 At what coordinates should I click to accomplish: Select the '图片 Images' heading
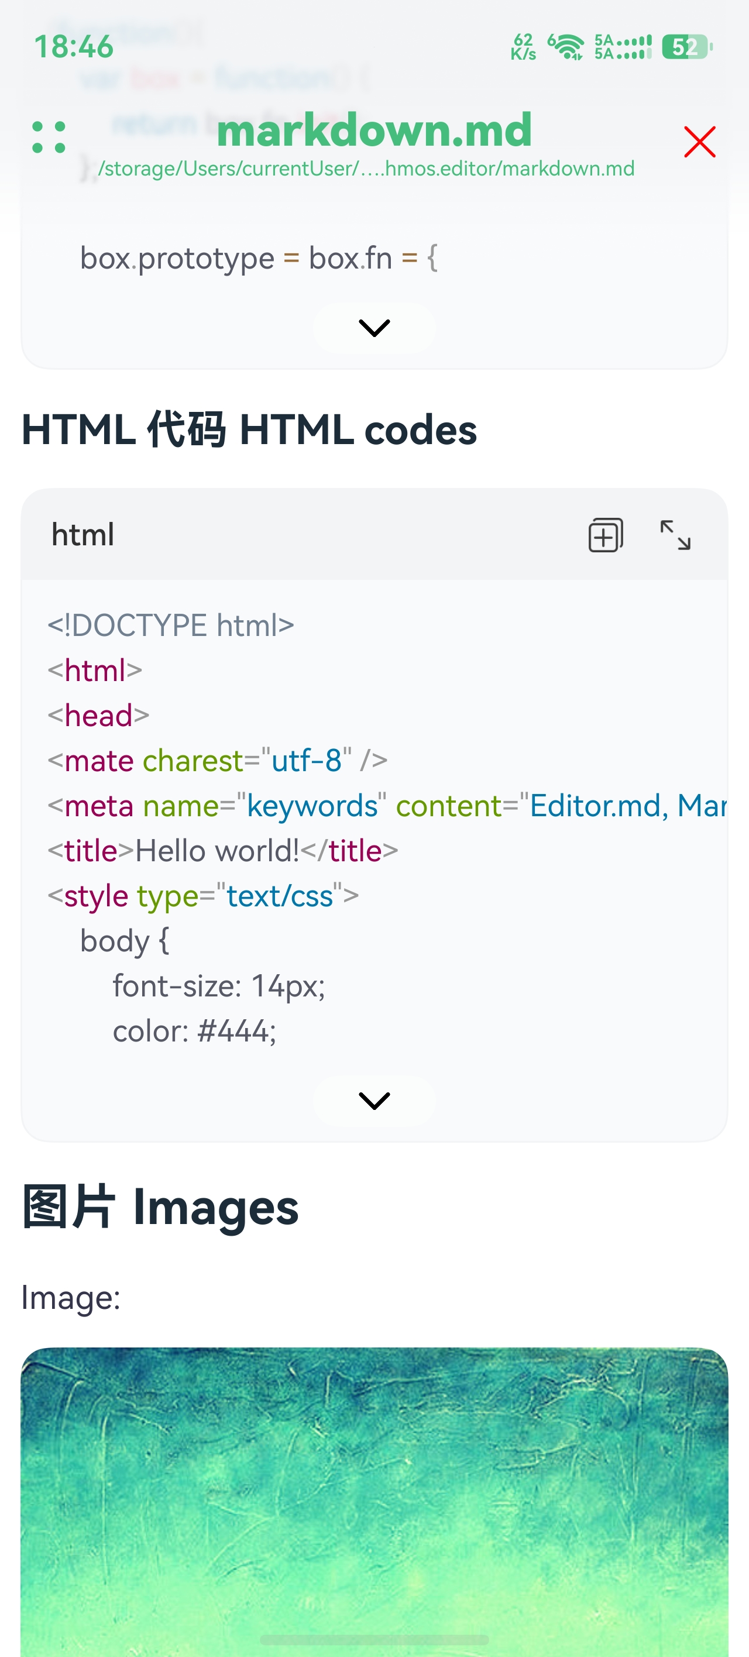coord(160,1206)
